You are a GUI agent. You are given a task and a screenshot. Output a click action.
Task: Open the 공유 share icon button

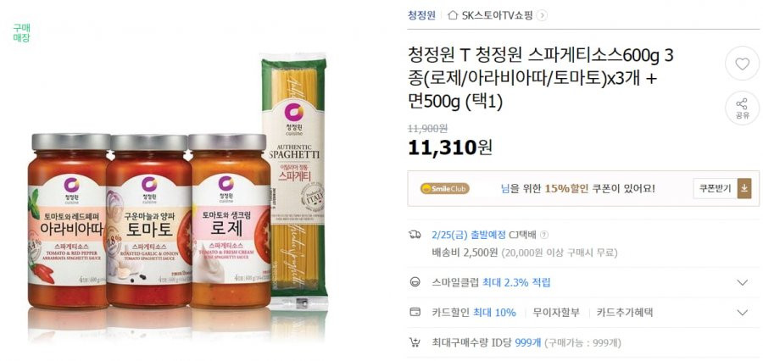click(x=742, y=108)
